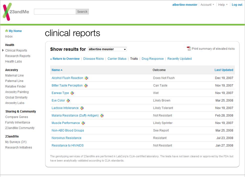
Task: Go to My Home
Action: (x=15, y=31)
